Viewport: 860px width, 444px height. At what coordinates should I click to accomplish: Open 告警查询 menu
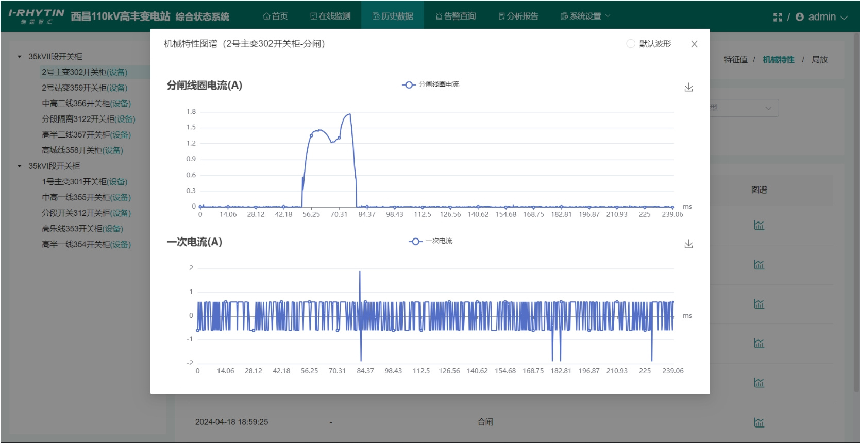pyautogui.click(x=456, y=16)
